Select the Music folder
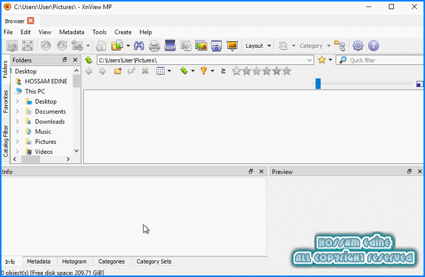 (x=43, y=131)
